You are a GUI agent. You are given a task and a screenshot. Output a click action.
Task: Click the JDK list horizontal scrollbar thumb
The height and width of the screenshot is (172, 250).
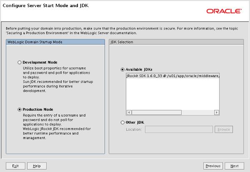point(157,112)
